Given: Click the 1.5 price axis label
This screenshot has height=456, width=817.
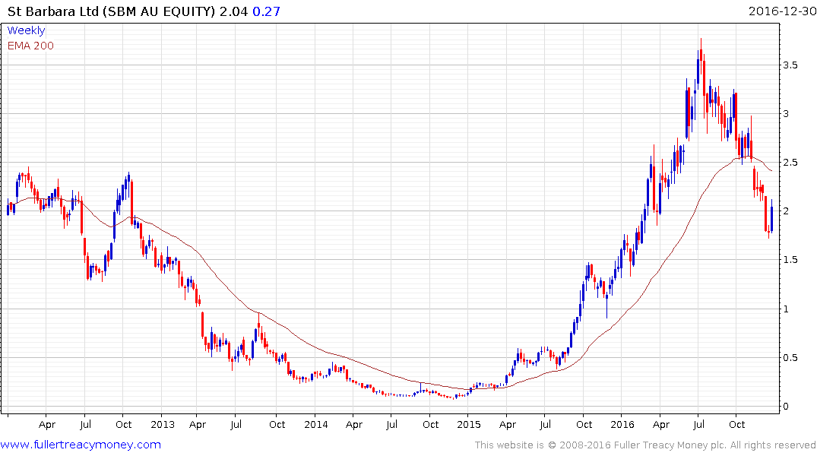Looking at the screenshot, I should [790, 260].
